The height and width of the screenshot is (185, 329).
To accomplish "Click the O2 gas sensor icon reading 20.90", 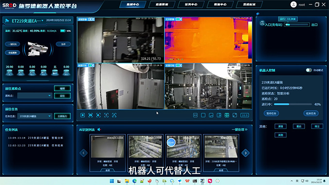I will (x=9, y=72).
